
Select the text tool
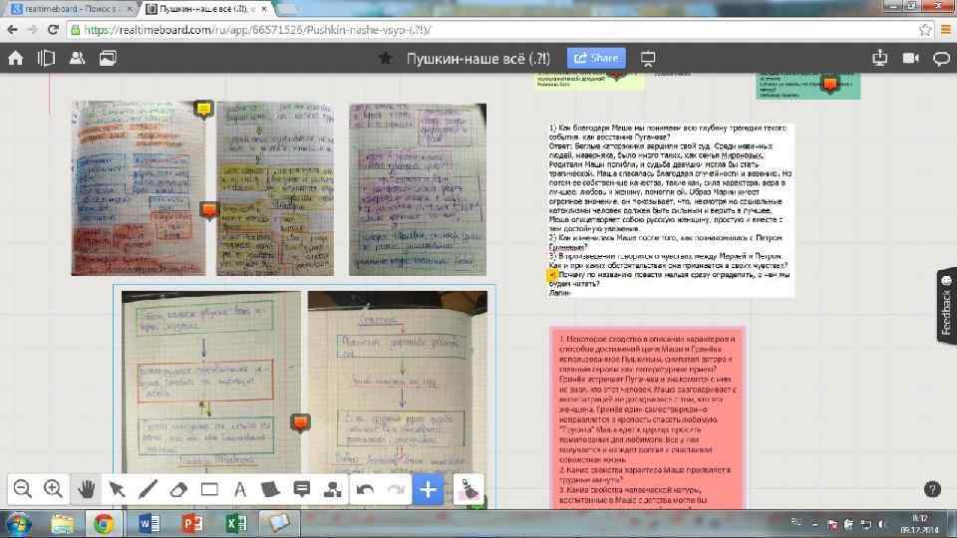240,489
